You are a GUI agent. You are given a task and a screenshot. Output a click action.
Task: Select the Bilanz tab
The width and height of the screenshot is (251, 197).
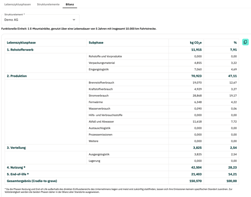[70, 4]
